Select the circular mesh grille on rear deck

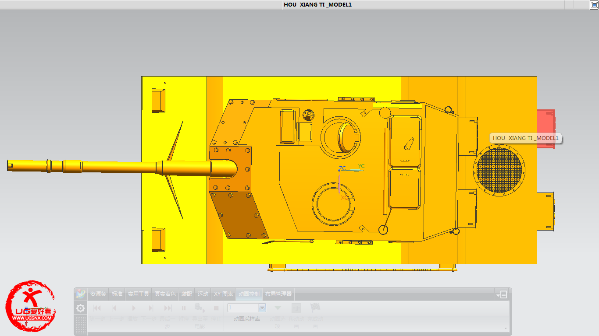[x=500, y=170]
